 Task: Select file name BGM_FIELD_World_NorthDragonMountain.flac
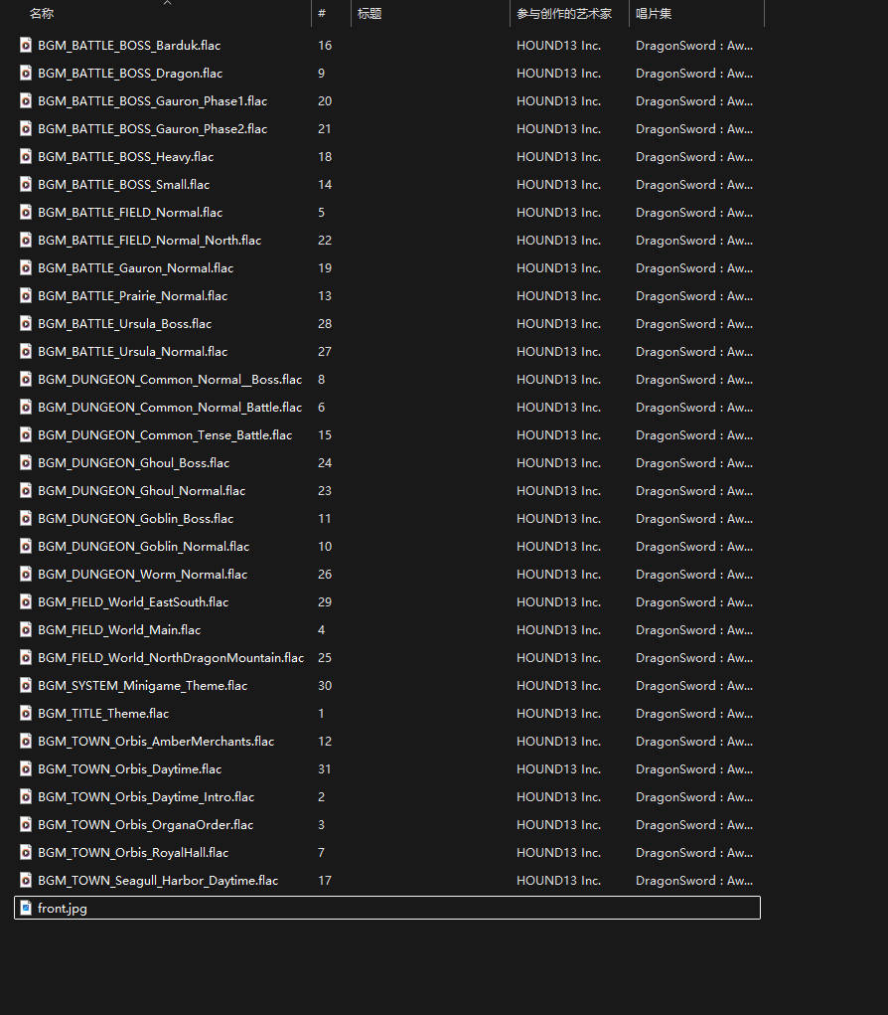click(171, 658)
